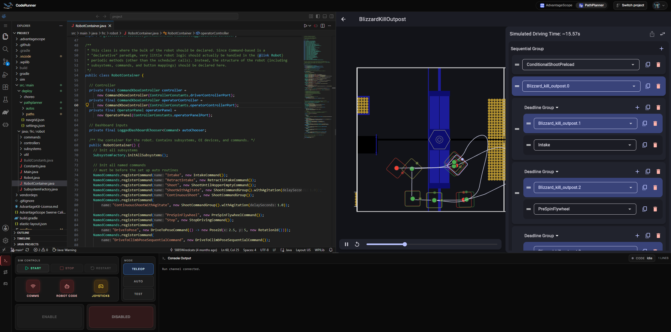This screenshot has height=332, width=671.
Task: Switch to the AdvantageScope tab
Action: [556, 5]
